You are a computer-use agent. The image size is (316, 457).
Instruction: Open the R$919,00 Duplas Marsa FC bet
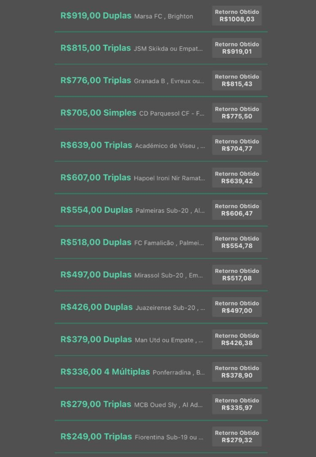point(161,16)
